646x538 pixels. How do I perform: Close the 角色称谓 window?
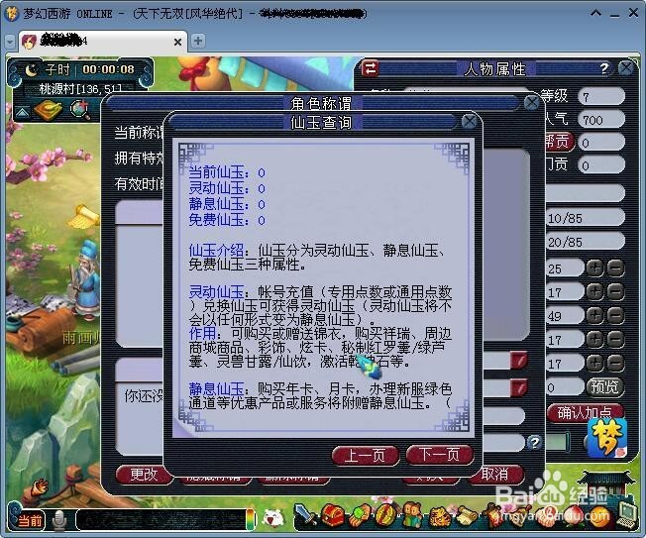click(x=531, y=102)
